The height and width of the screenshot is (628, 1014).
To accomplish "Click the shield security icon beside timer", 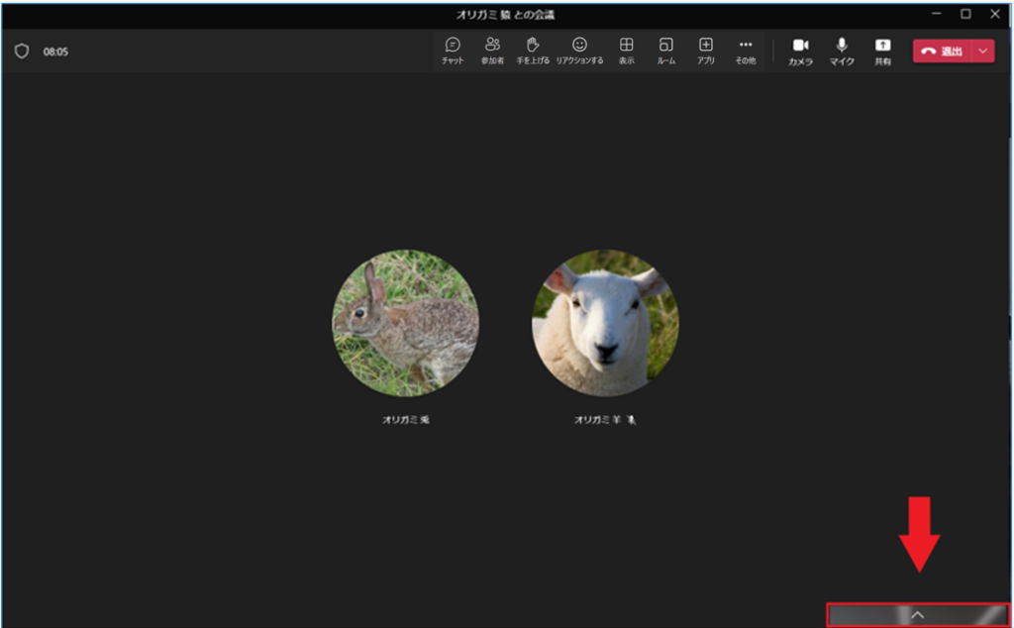I will (x=22, y=52).
